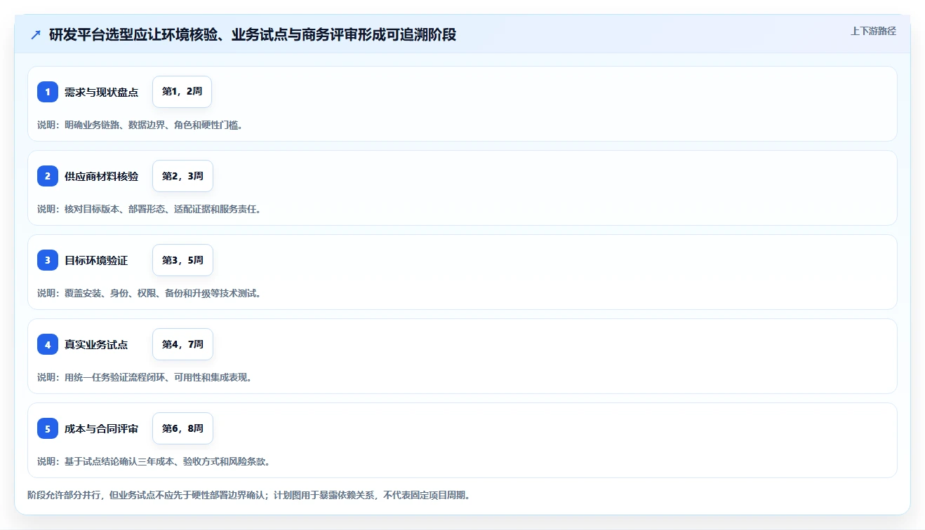Select the 第4，7周 week tag

point(182,344)
